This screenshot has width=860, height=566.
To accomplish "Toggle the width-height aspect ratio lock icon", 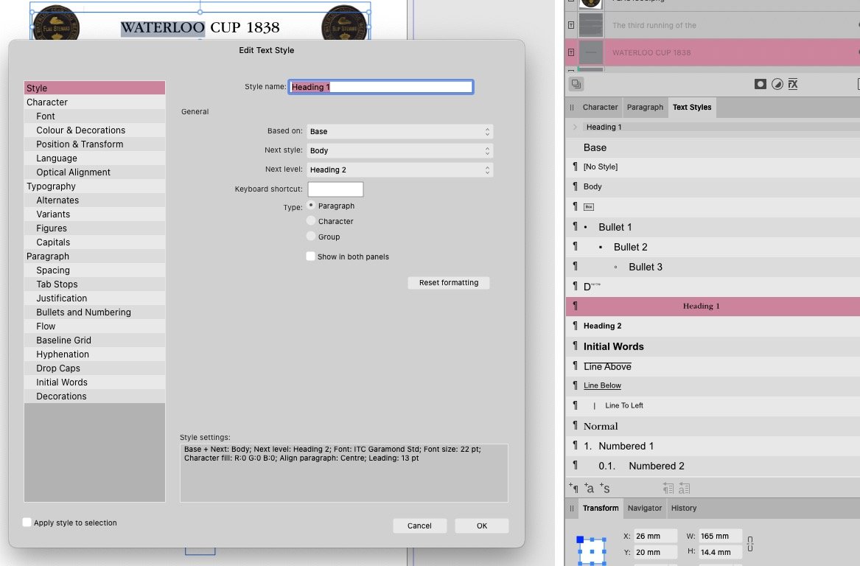I will [749, 544].
